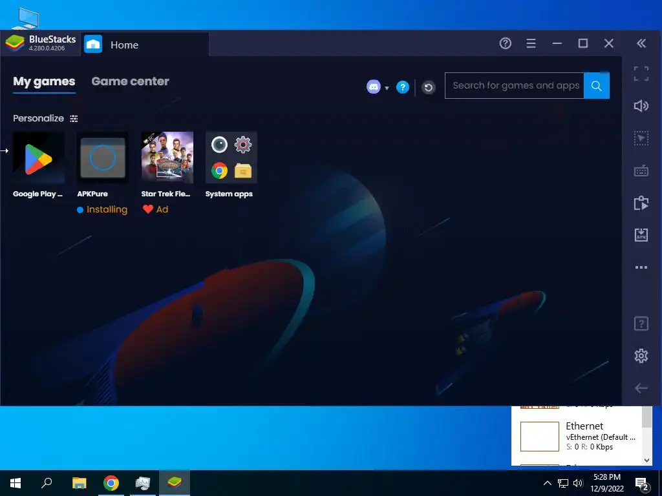This screenshot has width=662, height=496.
Task: Click the Ad label under Star Trek
Action: [162, 209]
